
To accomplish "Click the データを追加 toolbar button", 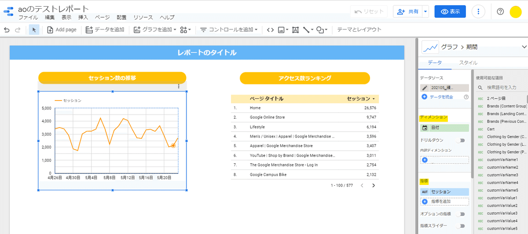I will [105, 30].
